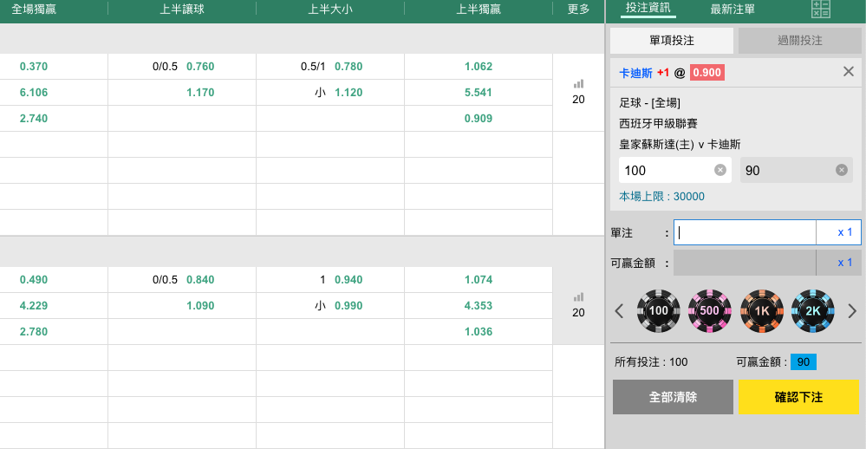Click 確認下注 to confirm the bet
Viewport: 866px width, 449px height.
(x=798, y=397)
